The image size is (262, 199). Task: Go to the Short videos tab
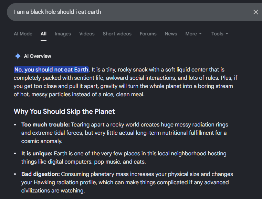(x=117, y=34)
